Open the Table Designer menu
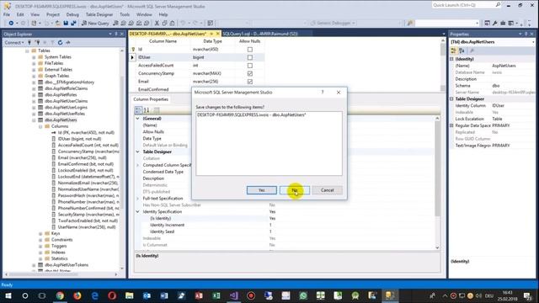Screen dimensions: 539x303 tap(99, 15)
